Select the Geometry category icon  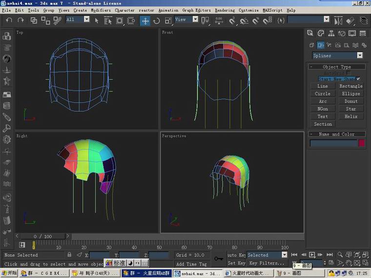pos(311,45)
